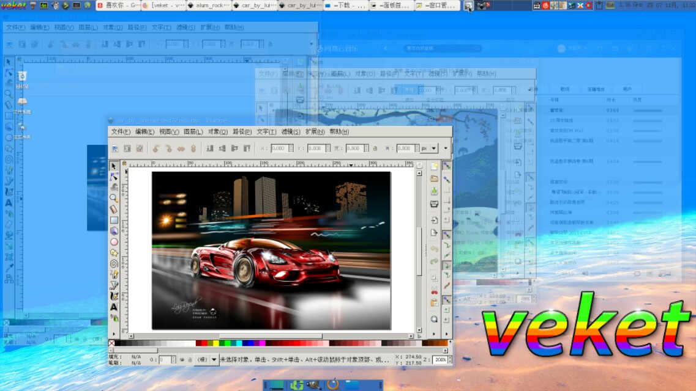Select the Calligraphy tool
This screenshot has width=696, height=391.
(x=114, y=296)
